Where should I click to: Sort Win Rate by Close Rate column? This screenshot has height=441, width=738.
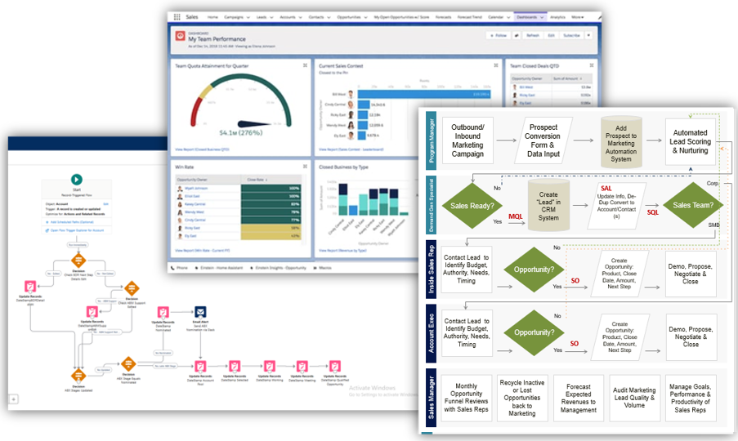coord(257,180)
